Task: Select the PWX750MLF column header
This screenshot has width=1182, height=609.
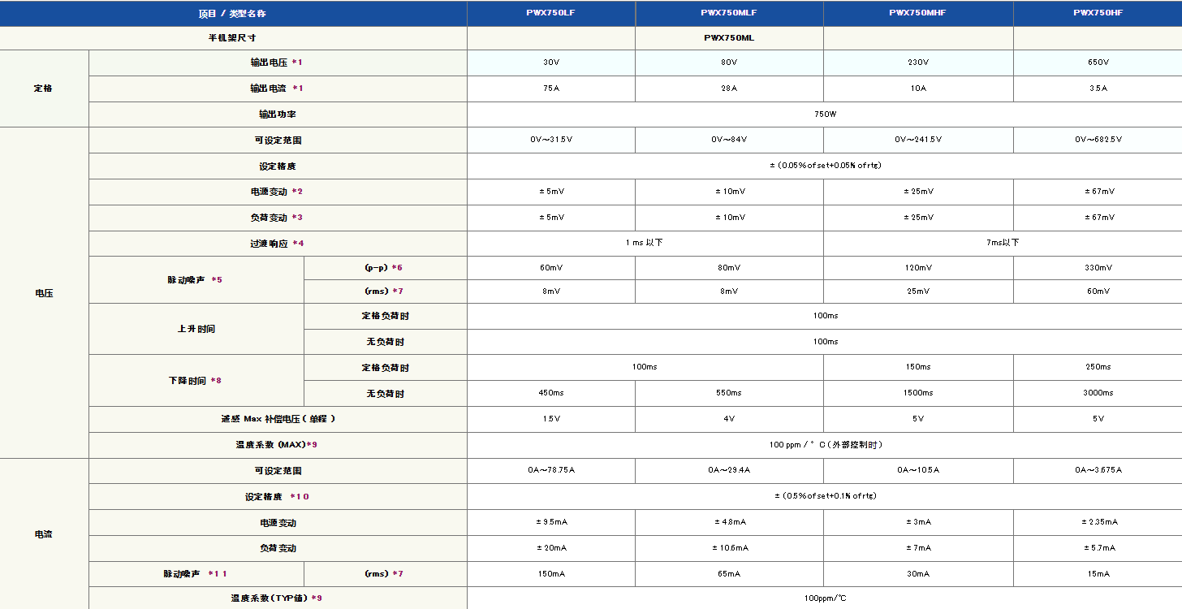Action: [729, 13]
